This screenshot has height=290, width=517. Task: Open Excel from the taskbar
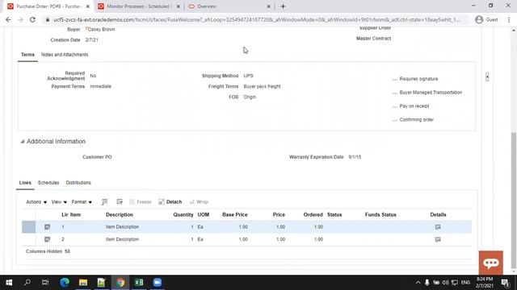[139, 283]
